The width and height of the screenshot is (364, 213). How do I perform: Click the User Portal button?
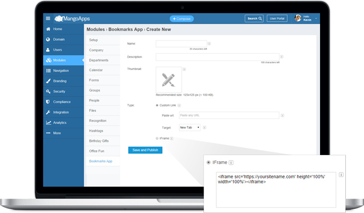click(x=277, y=18)
